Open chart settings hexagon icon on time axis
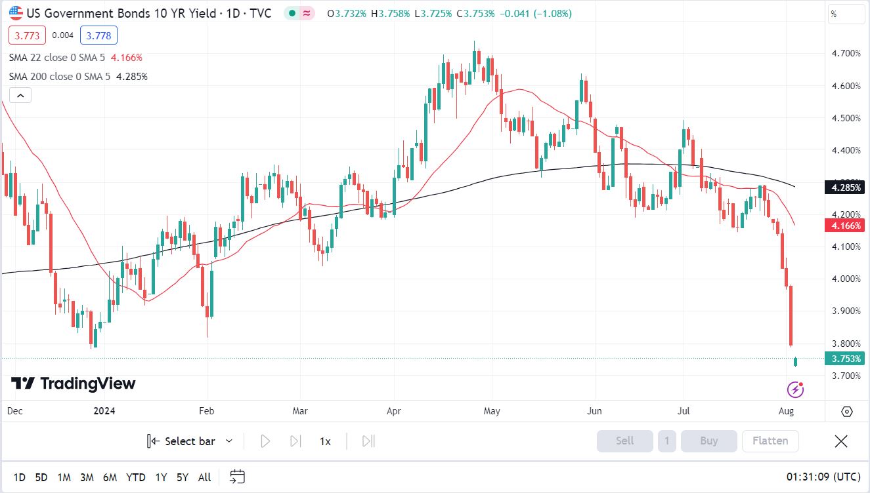Screen dimensions: 870x493 846,412
